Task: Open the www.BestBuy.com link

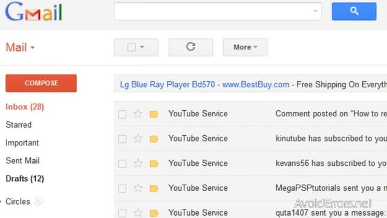Action: [256, 85]
